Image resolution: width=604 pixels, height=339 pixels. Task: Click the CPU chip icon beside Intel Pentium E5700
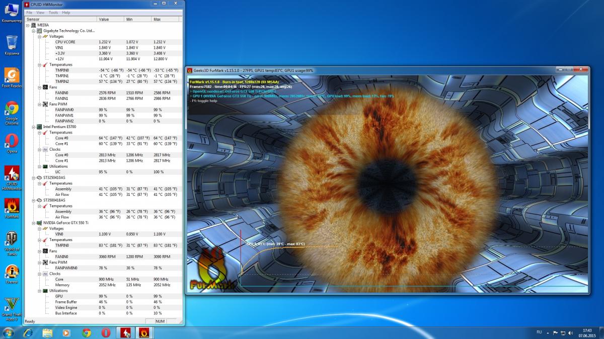[x=39, y=127]
